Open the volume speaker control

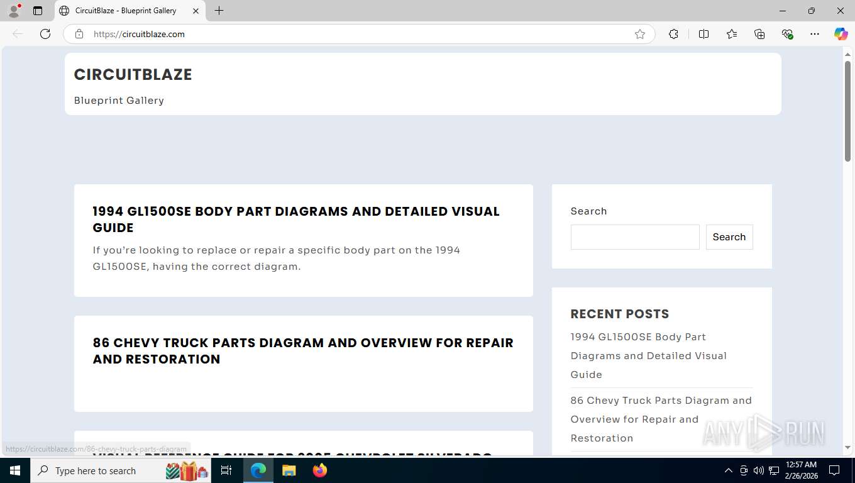[758, 470]
